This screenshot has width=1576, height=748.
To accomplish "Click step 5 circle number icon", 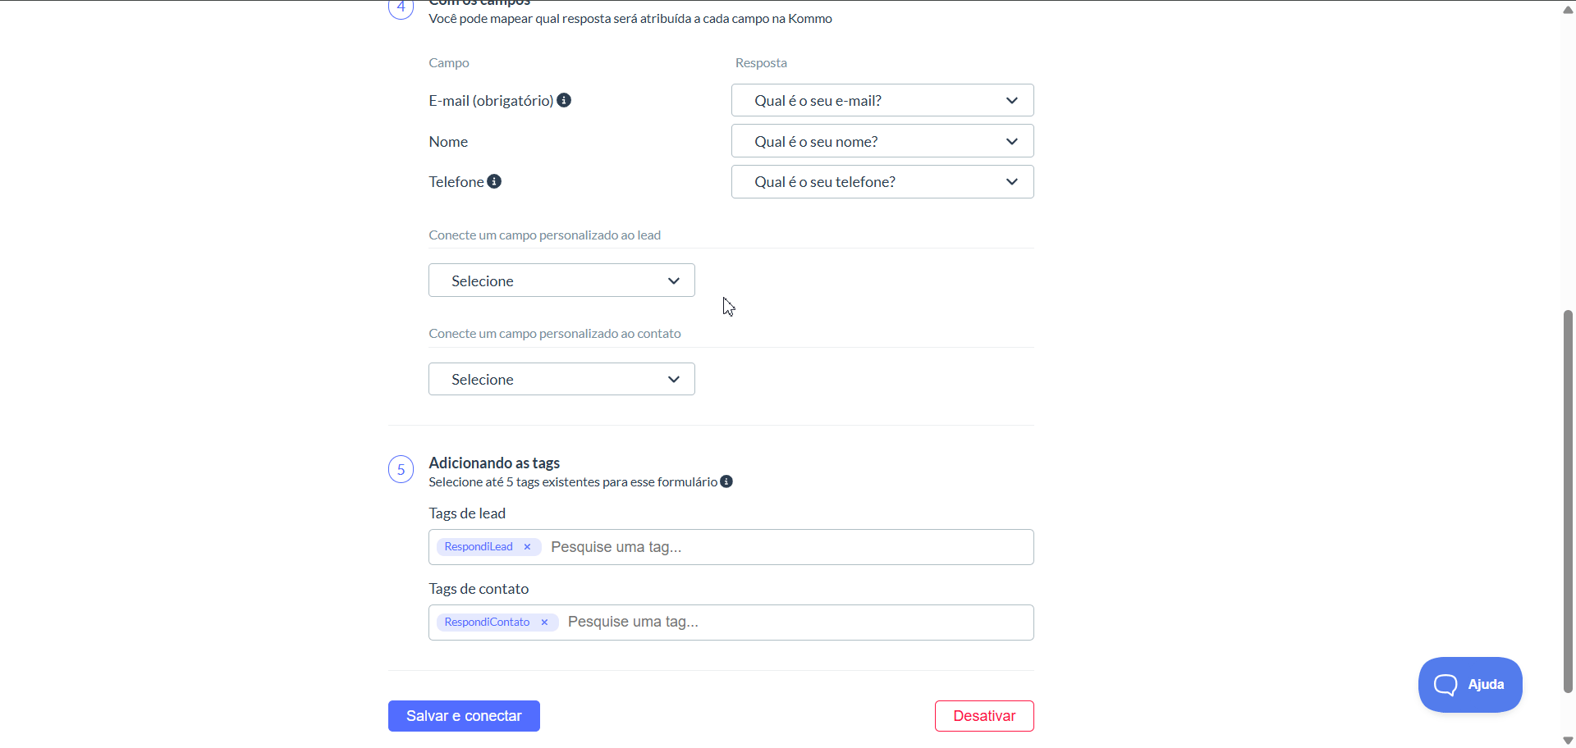I will click(x=401, y=470).
